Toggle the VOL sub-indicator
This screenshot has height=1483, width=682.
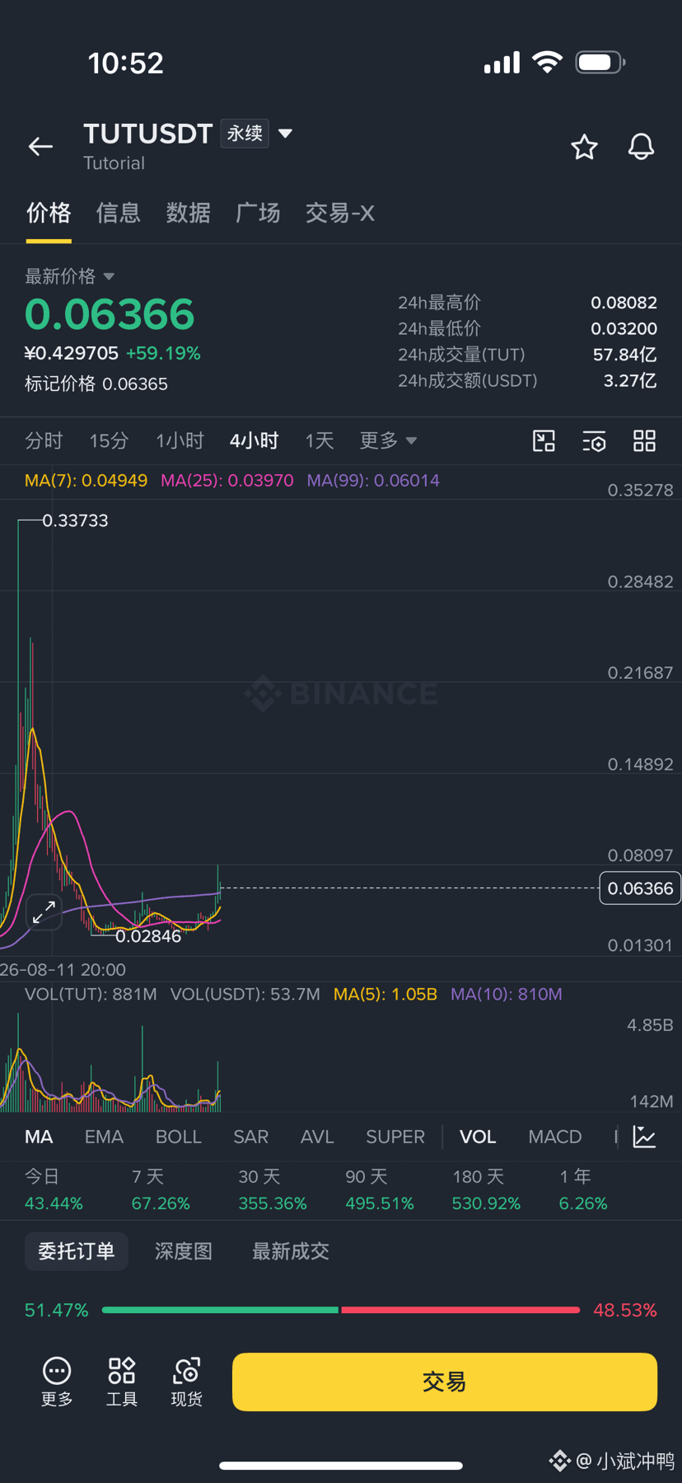click(478, 1137)
